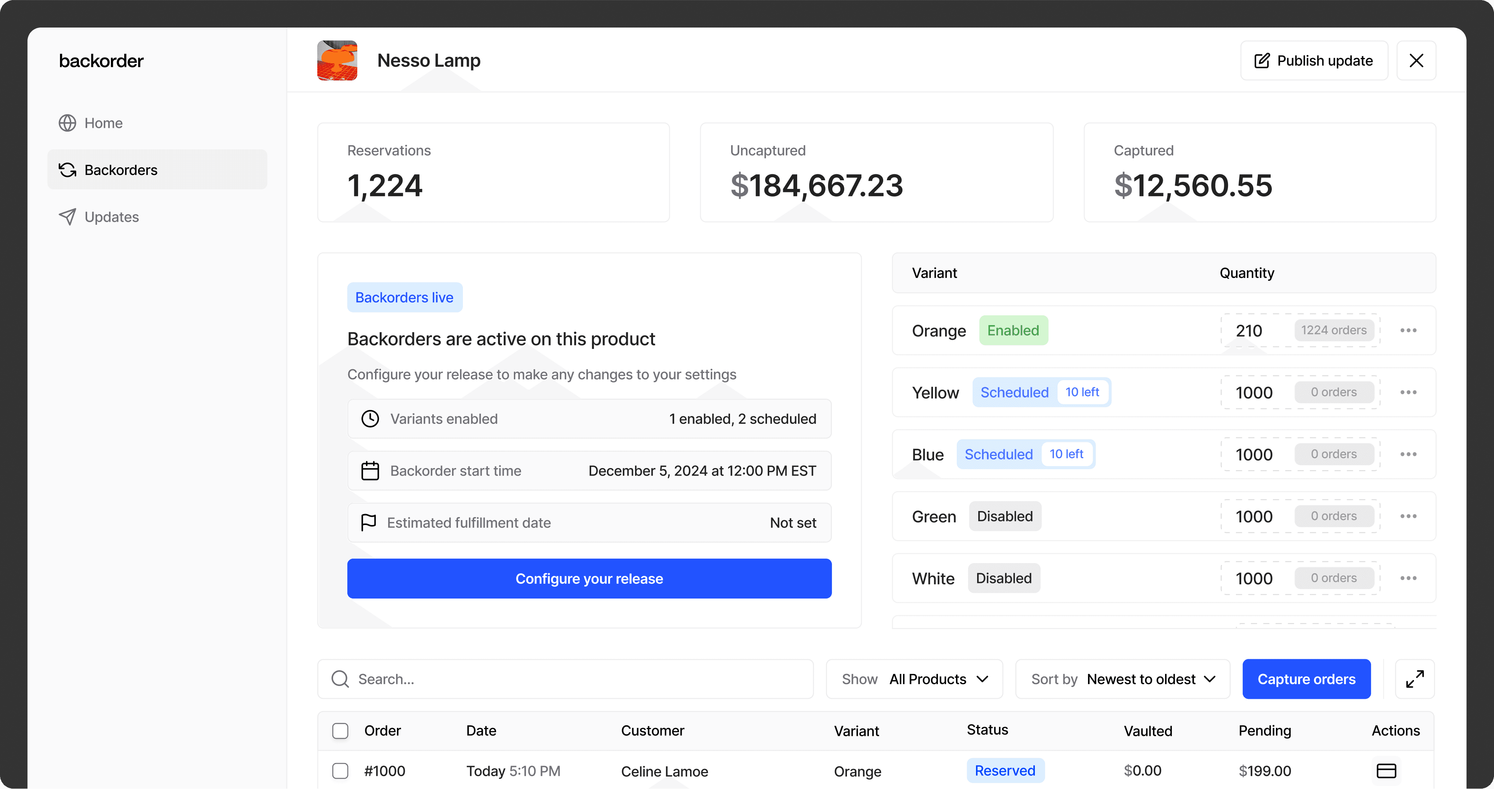Click the Capture orders button
This screenshot has width=1494, height=789.
(1306, 679)
